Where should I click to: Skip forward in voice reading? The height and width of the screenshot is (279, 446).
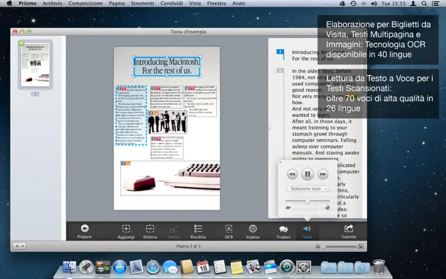point(323,175)
